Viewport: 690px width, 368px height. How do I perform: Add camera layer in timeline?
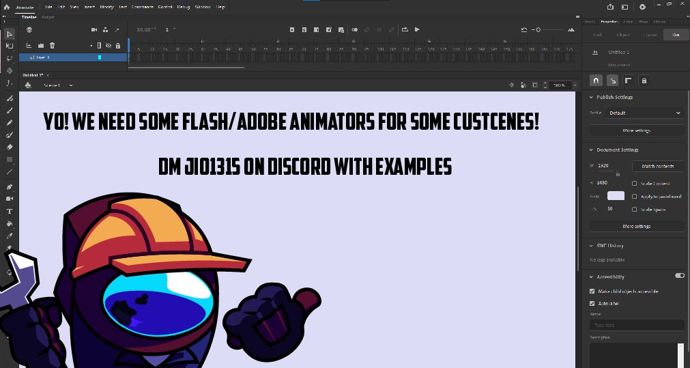tap(94, 29)
